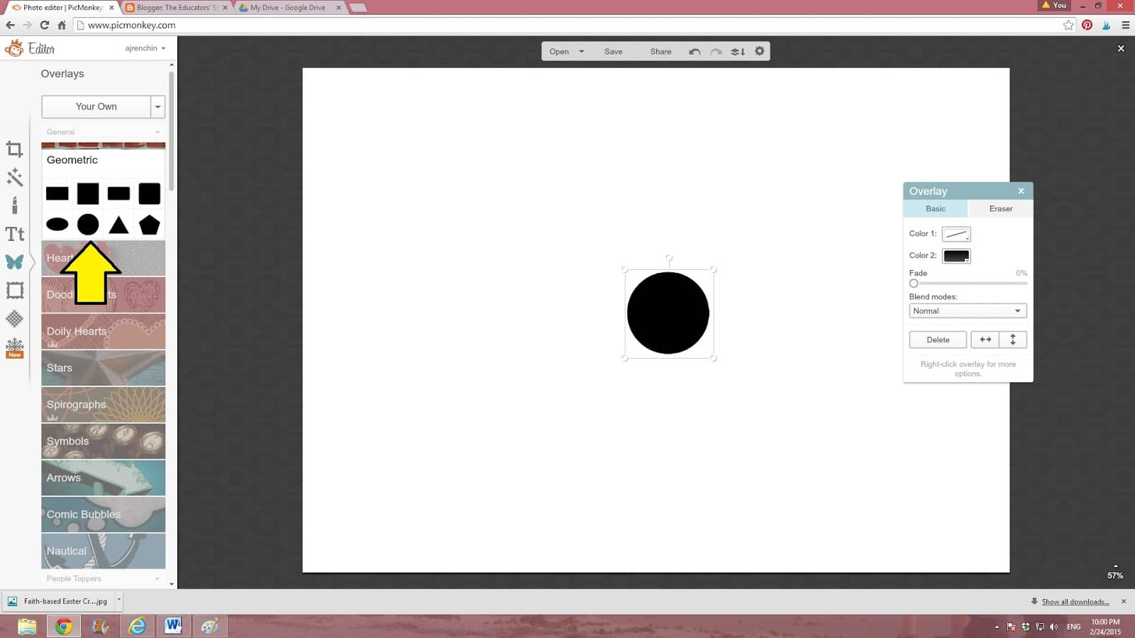The height and width of the screenshot is (638, 1135).
Task: Open the Textures tool icon
Action: [x=14, y=319]
